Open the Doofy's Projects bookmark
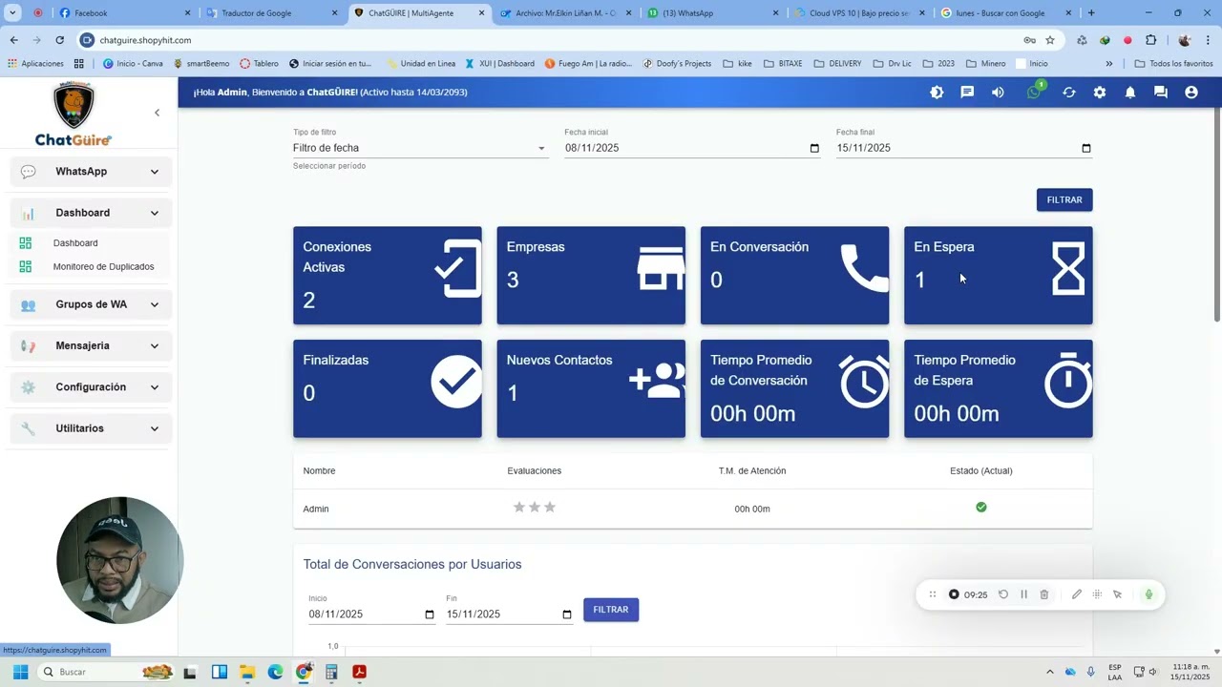1222x687 pixels. (x=677, y=64)
